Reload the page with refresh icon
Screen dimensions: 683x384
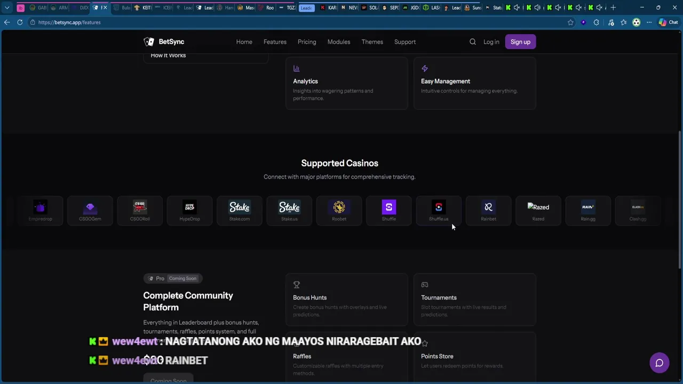pyautogui.click(x=20, y=22)
